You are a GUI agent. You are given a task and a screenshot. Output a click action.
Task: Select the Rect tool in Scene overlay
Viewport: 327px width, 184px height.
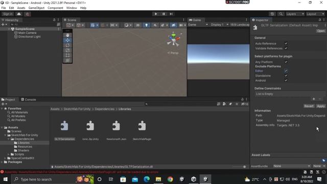[x=67, y=55]
